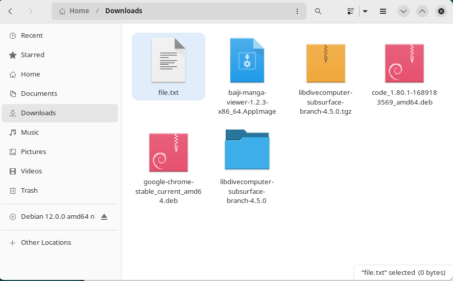Click Downloads in the path bar
This screenshot has height=281, width=453.
(x=124, y=11)
